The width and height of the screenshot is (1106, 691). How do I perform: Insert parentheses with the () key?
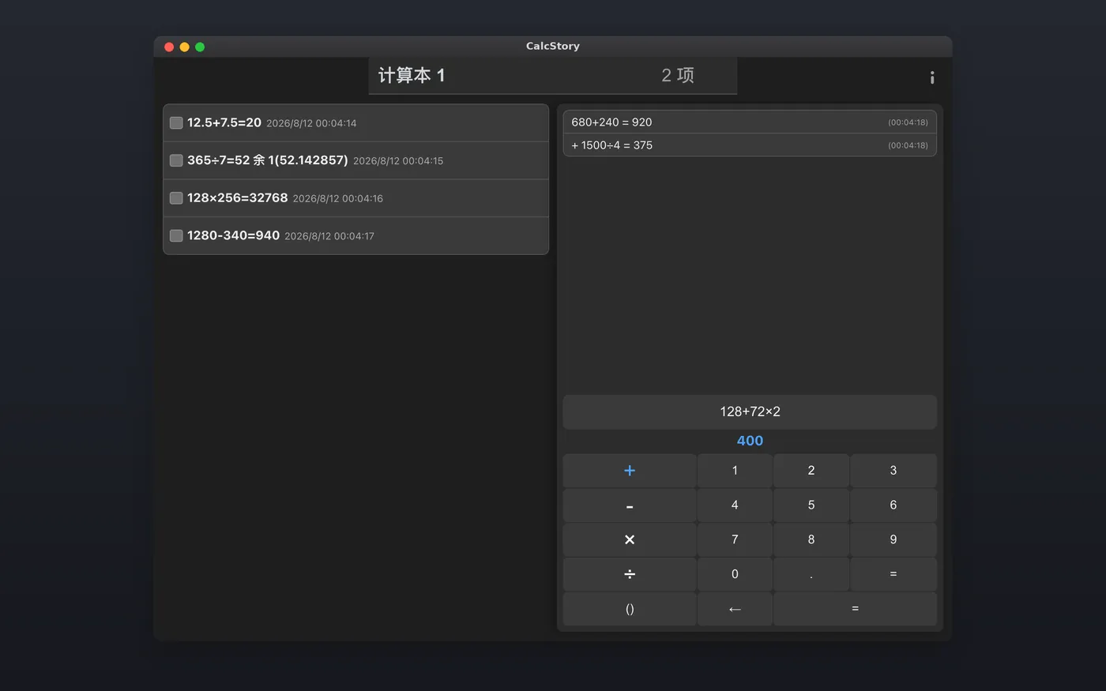(x=630, y=609)
